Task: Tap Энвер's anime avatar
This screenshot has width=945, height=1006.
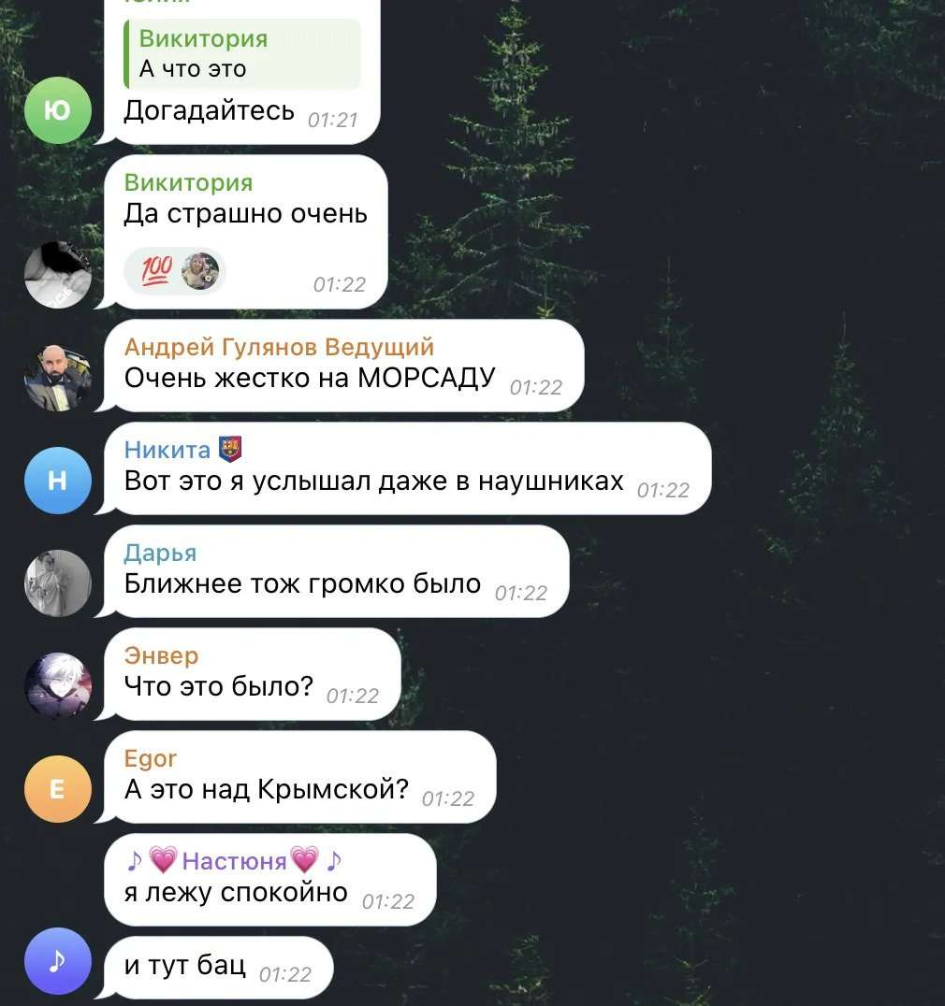Action: [58, 686]
